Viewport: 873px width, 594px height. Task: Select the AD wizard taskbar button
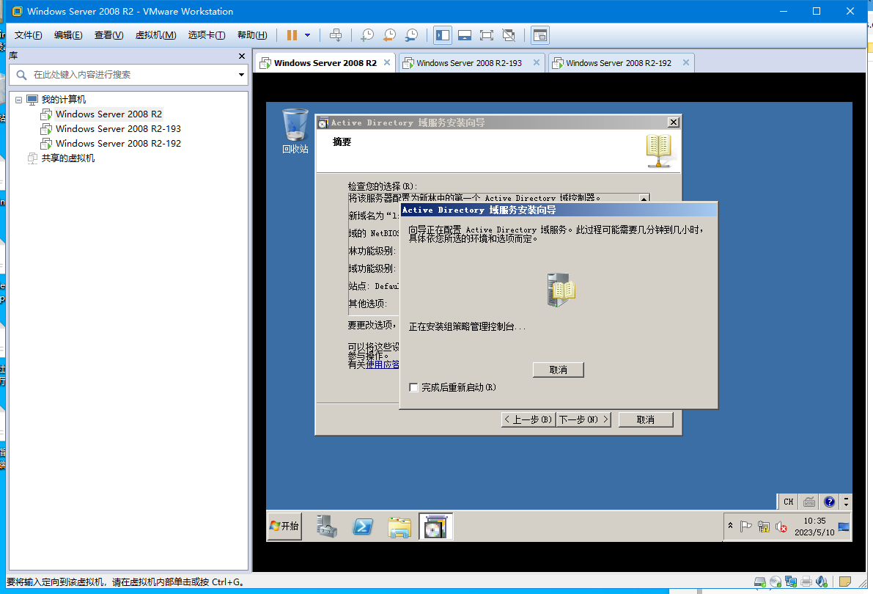point(435,527)
